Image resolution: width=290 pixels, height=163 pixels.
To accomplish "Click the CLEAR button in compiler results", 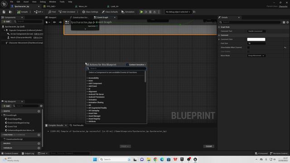I will (209, 146).
